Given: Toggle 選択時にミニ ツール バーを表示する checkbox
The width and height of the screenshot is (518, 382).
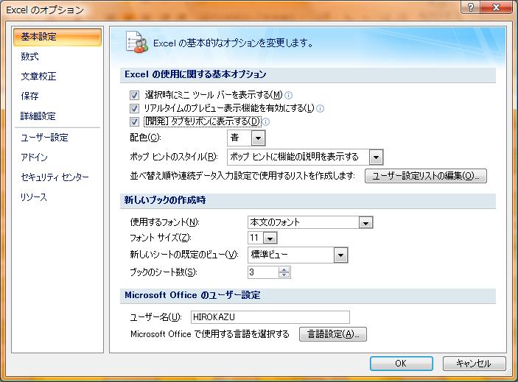Looking at the screenshot, I should 134,96.
